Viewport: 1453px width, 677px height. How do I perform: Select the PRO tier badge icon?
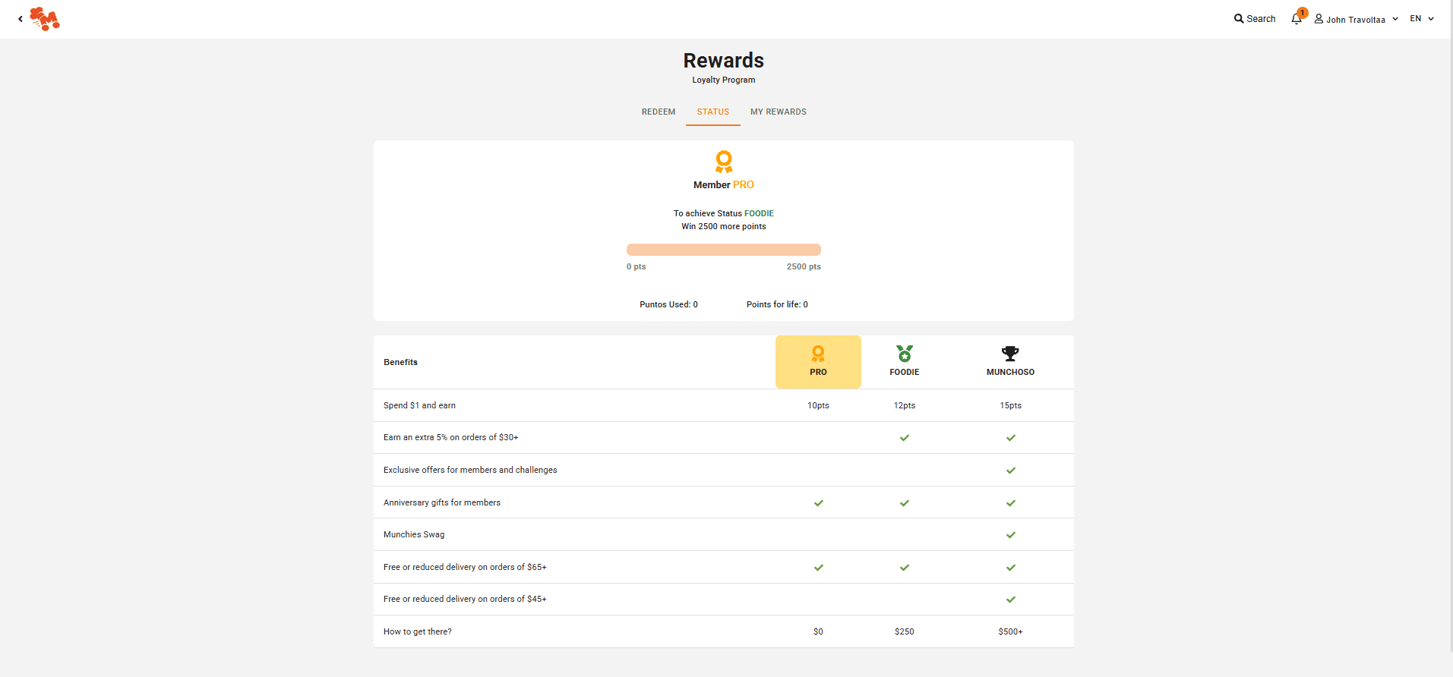pyautogui.click(x=818, y=354)
